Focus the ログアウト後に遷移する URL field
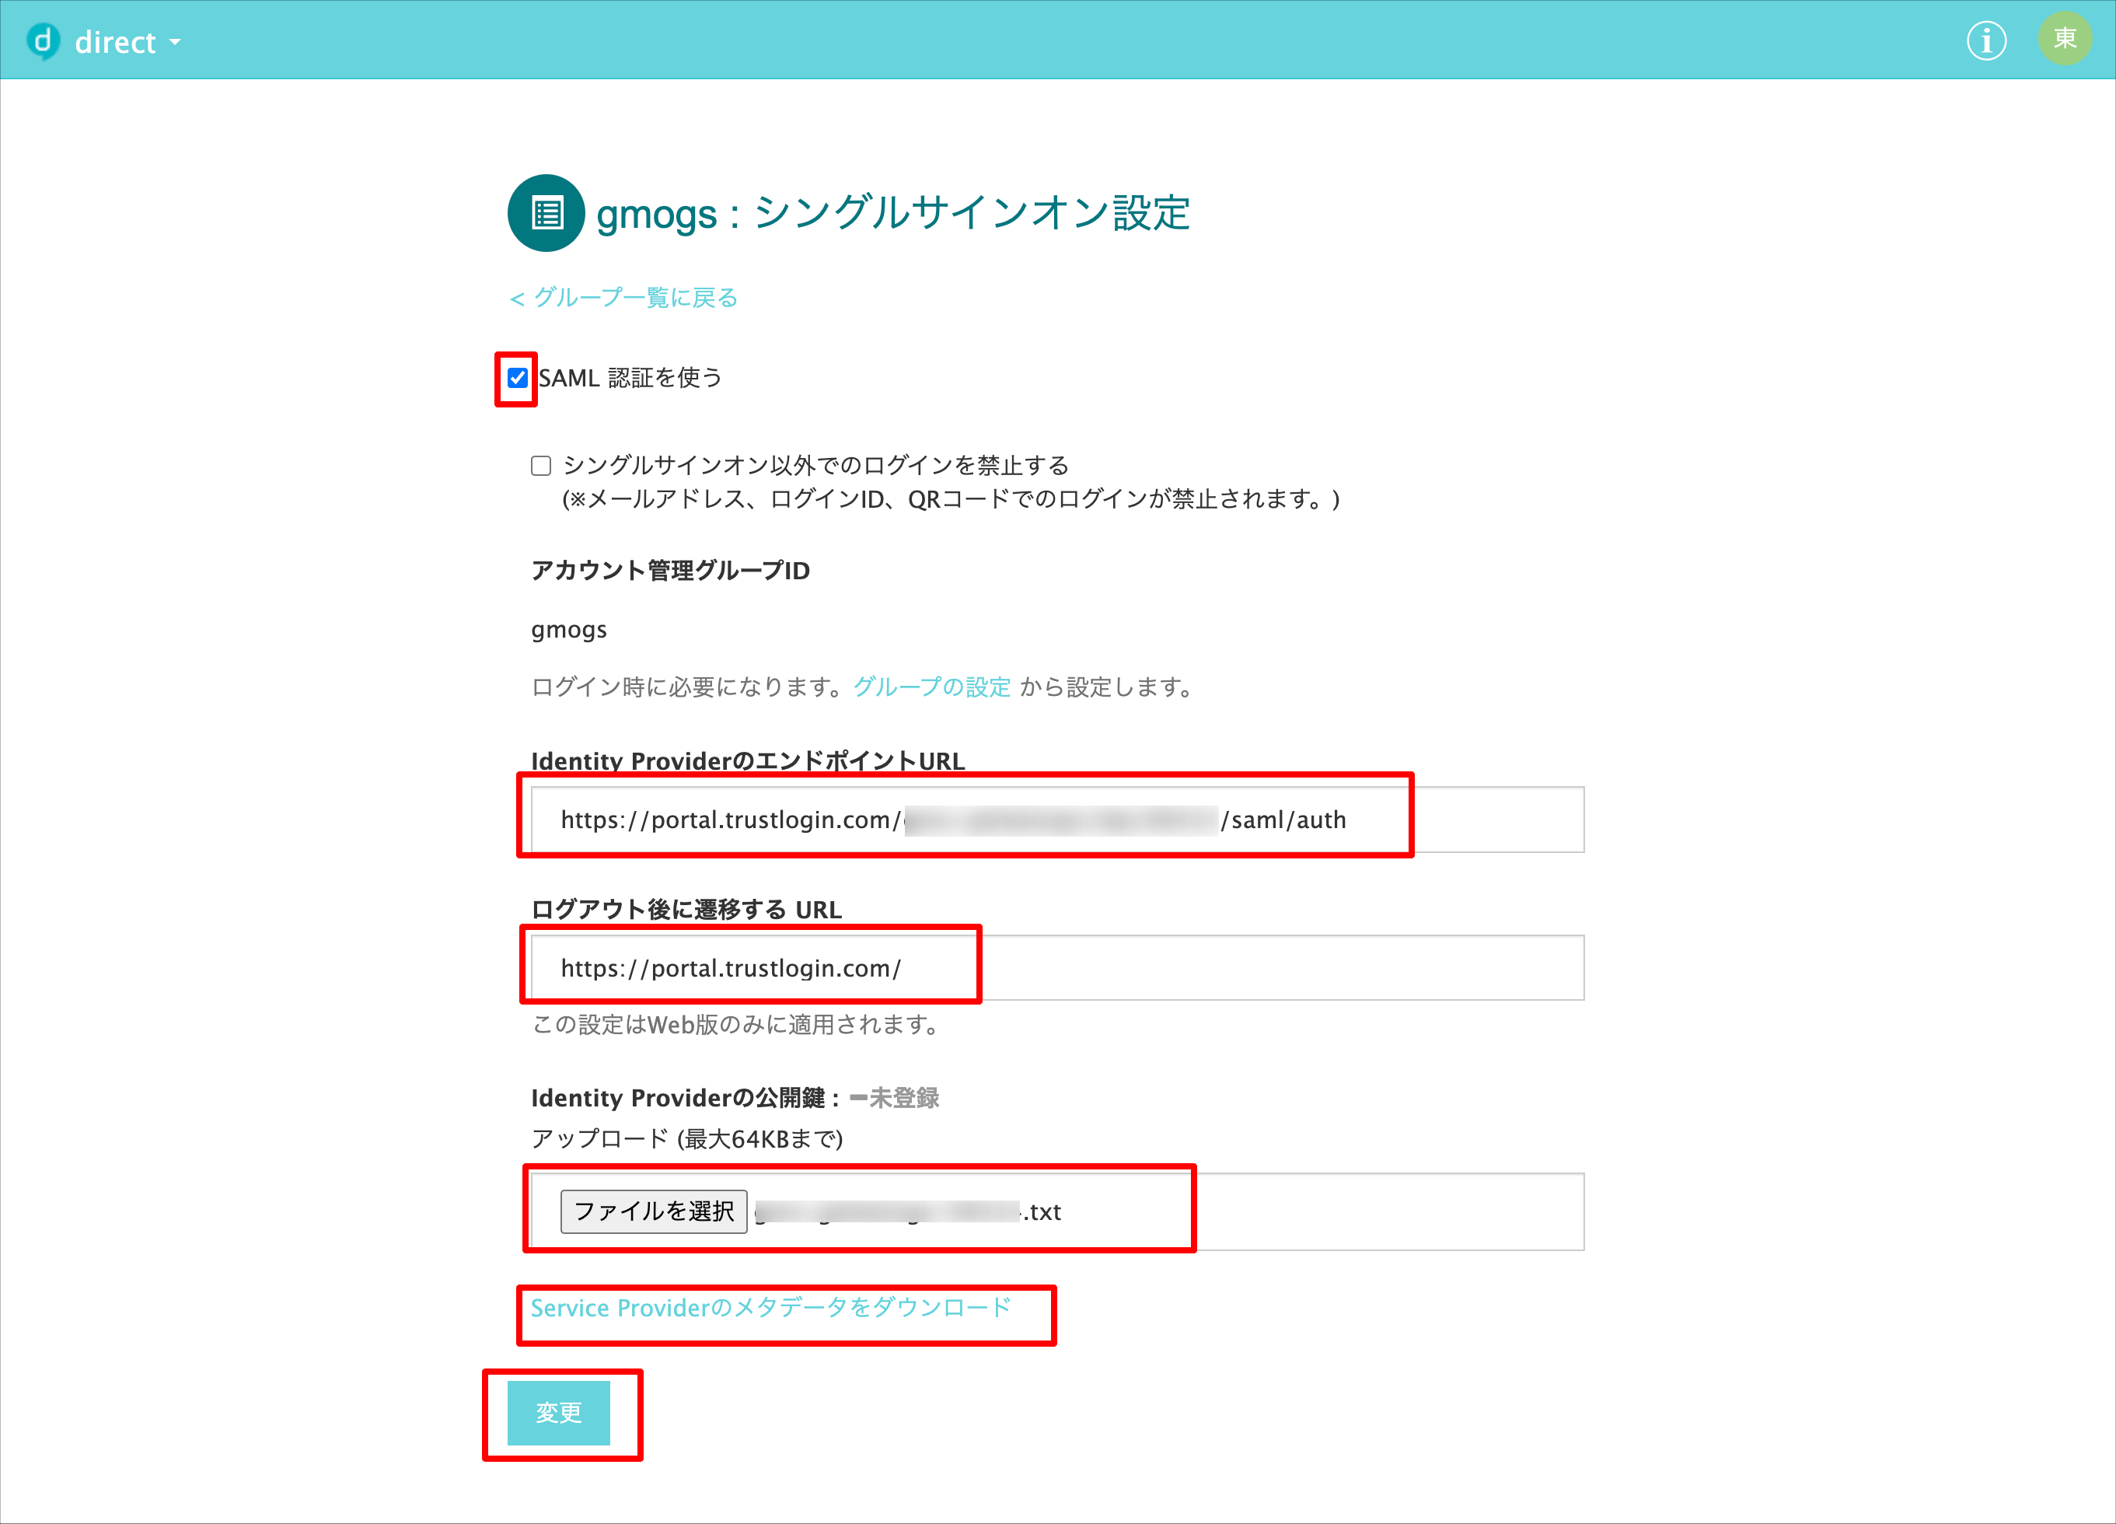The width and height of the screenshot is (2116, 1524). 1057,968
